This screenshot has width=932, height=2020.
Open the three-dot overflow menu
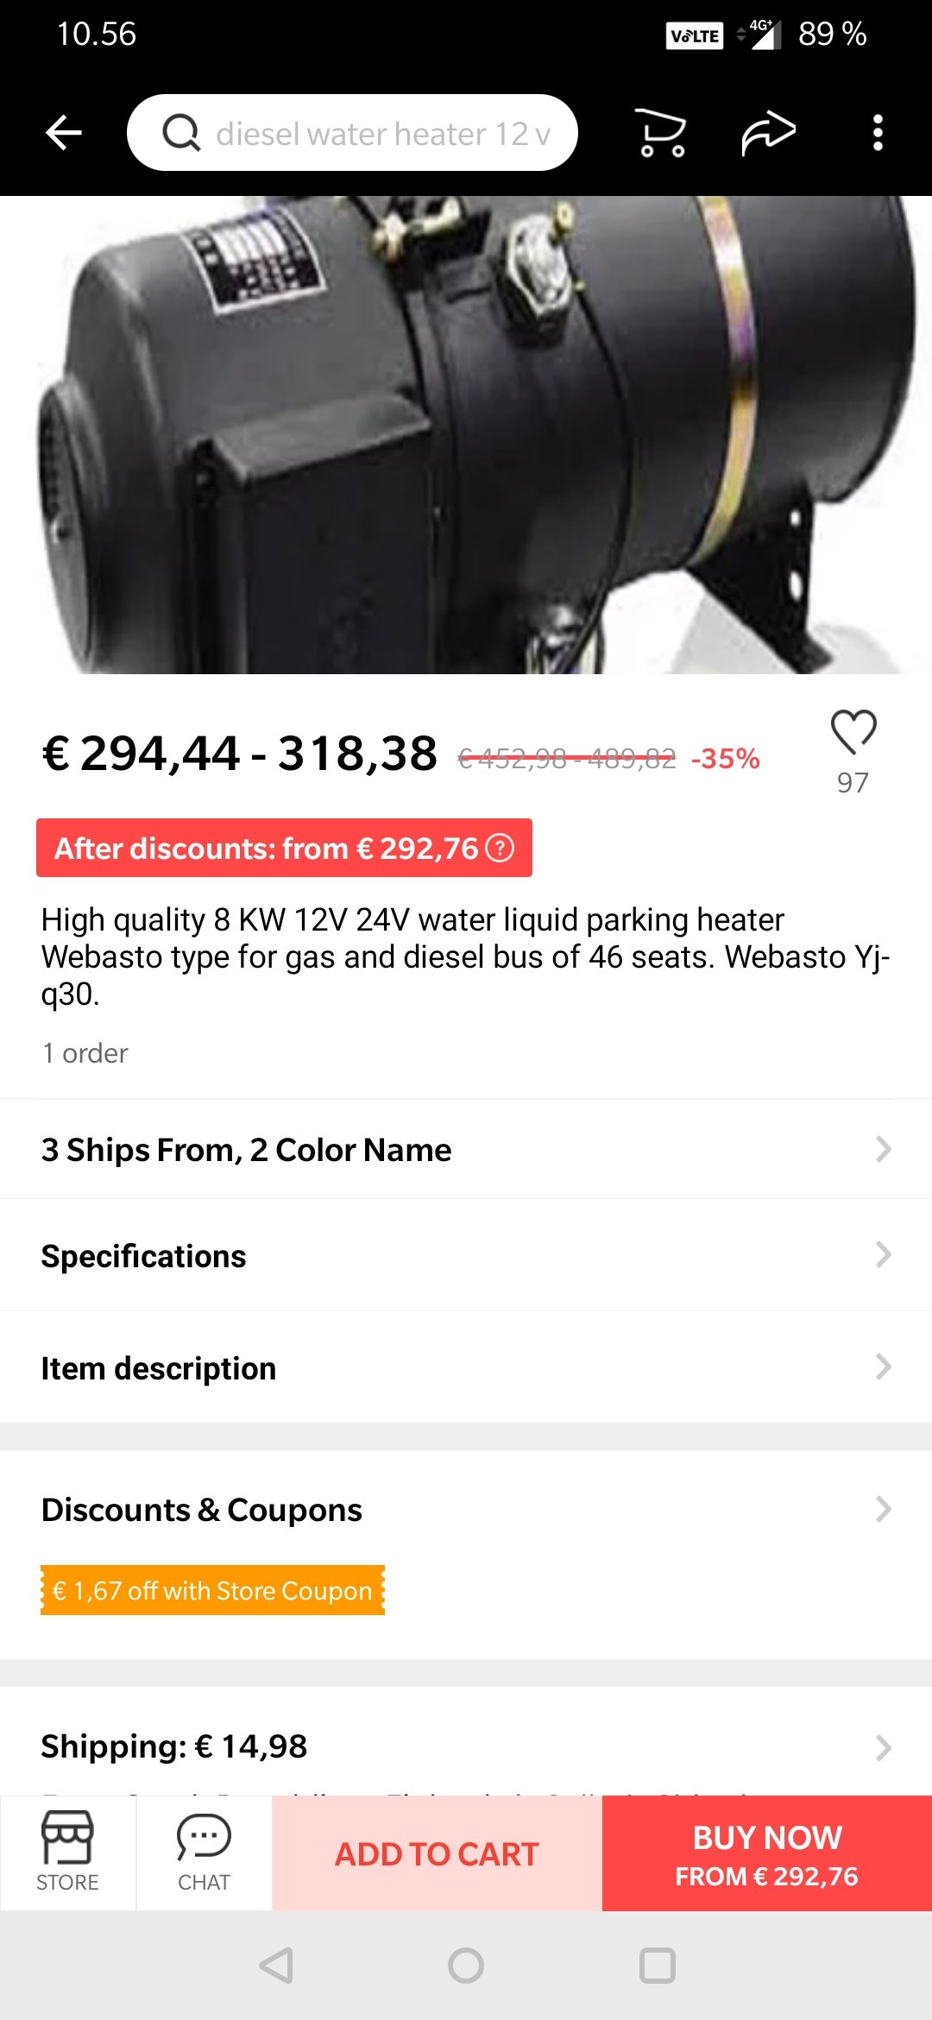[878, 133]
